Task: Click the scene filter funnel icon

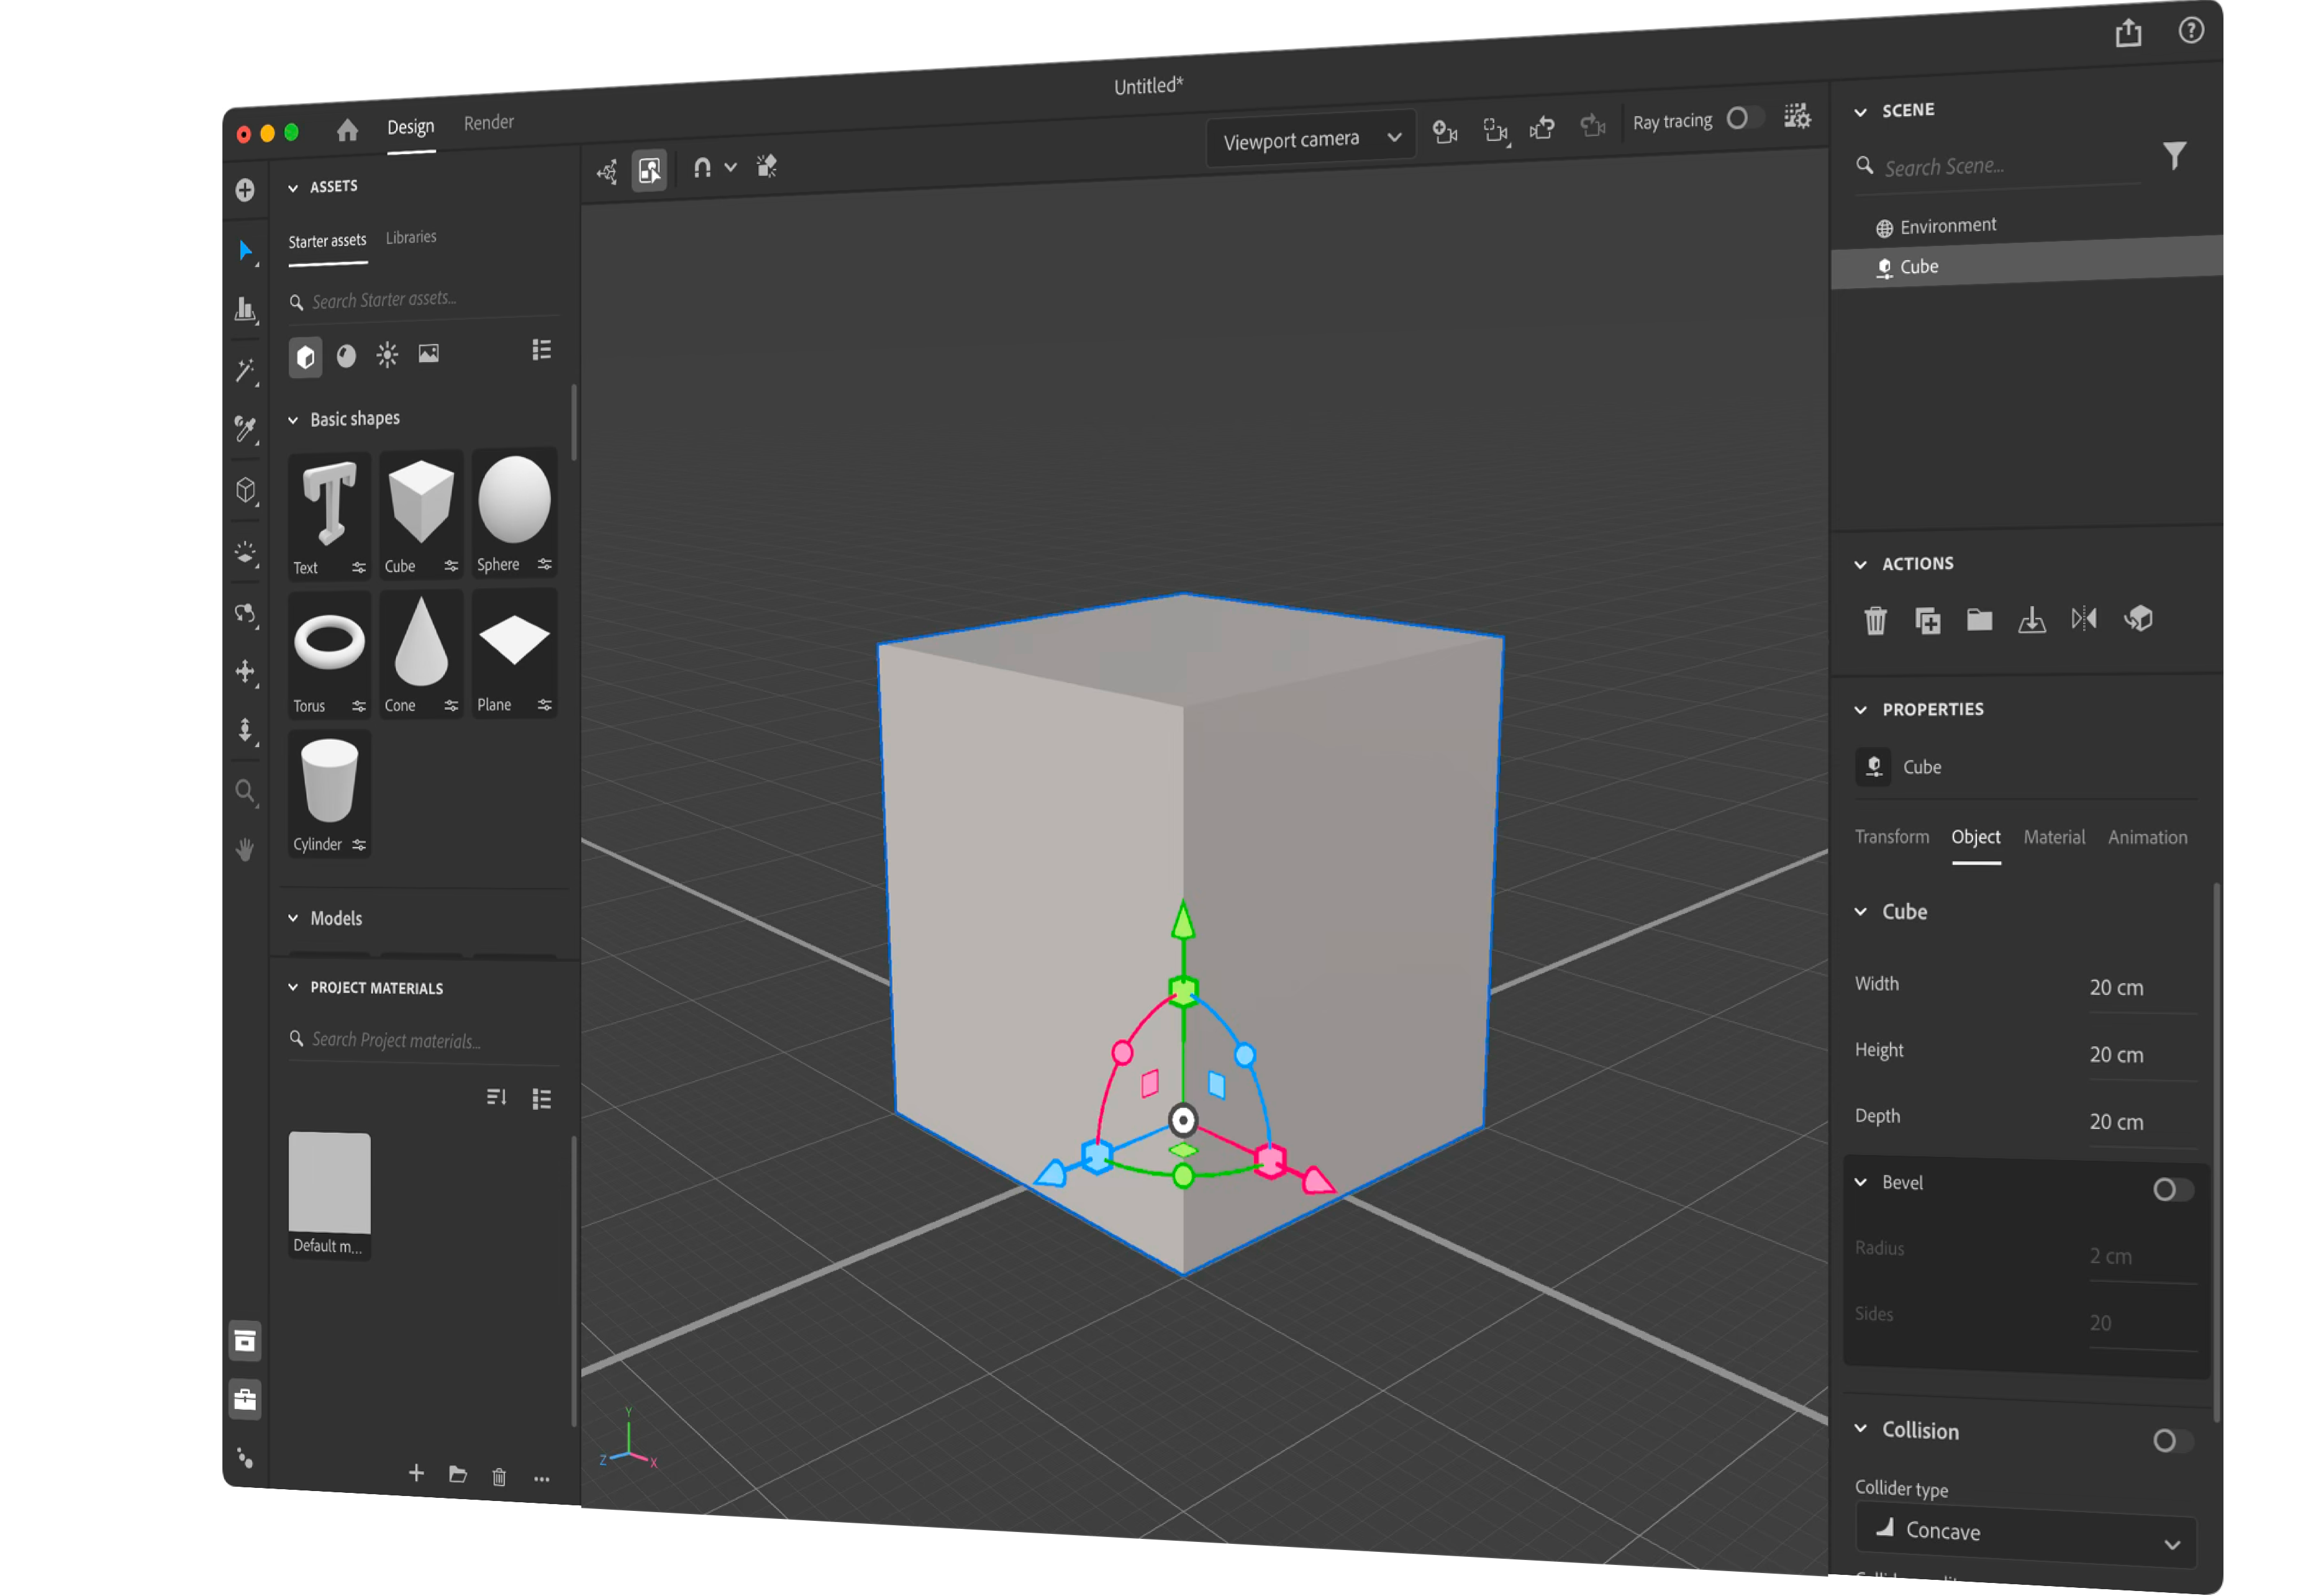Action: 2174,156
